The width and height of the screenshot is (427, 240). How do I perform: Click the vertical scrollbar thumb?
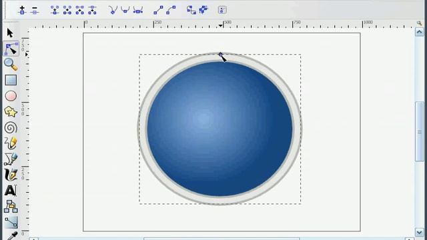[420, 132]
